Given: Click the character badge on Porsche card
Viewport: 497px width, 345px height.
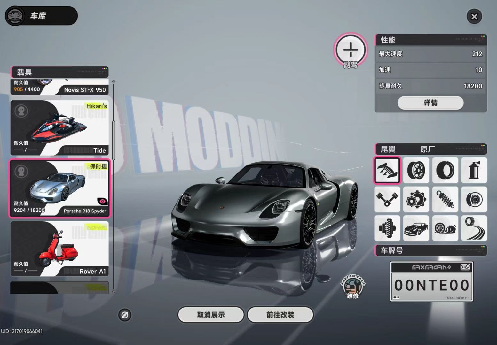Looking at the screenshot, I should pos(21,172).
